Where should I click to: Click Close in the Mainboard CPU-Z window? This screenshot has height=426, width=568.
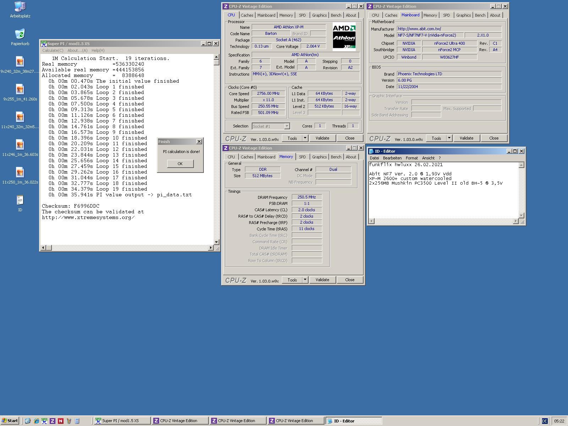[494, 138]
